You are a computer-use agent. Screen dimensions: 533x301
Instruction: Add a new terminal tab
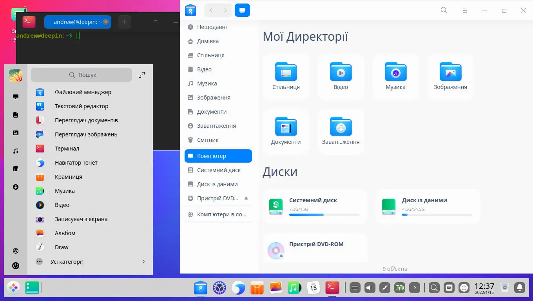click(125, 22)
